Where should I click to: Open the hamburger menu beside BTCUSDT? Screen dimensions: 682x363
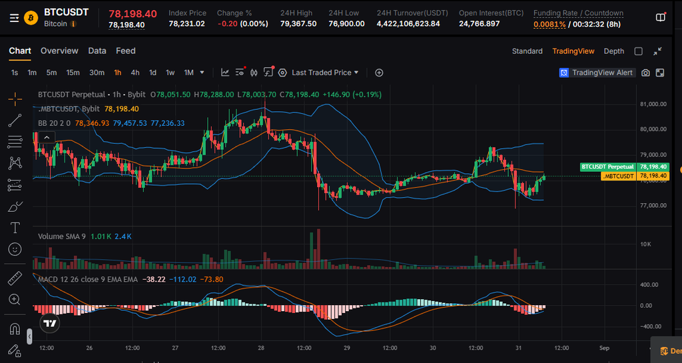15,18
